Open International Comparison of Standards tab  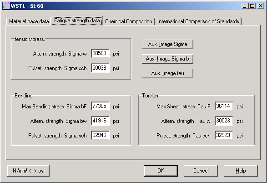(x=198, y=21)
